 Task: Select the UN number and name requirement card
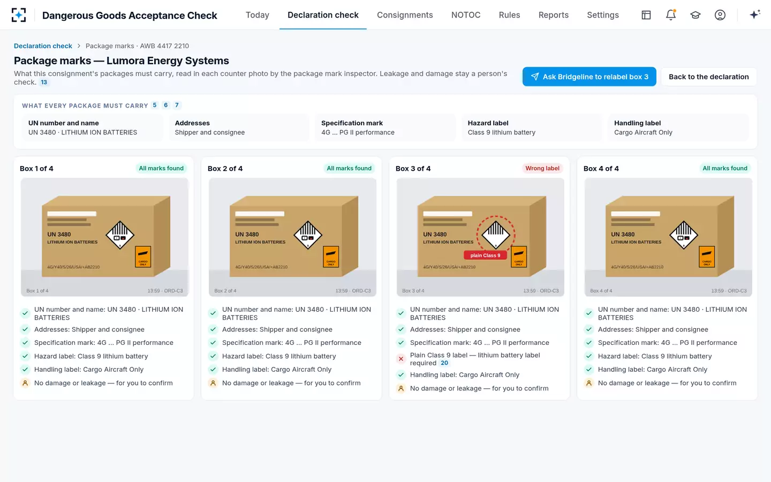(93, 127)
